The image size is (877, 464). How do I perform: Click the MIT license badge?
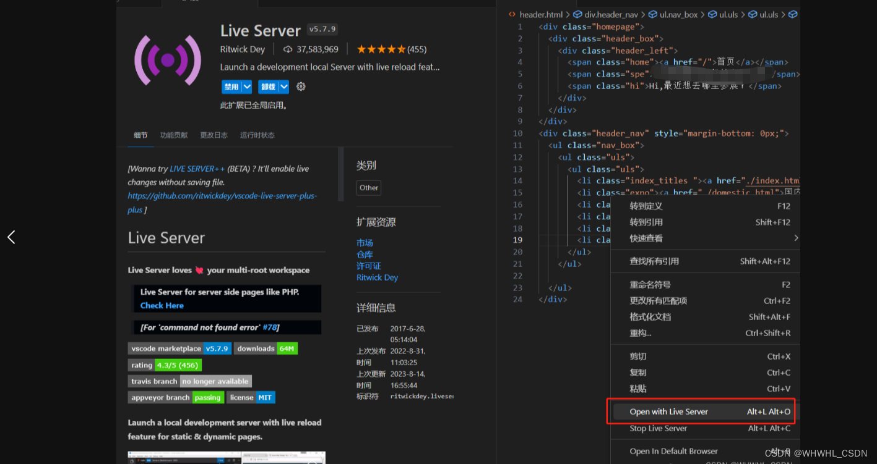point(265,397)
